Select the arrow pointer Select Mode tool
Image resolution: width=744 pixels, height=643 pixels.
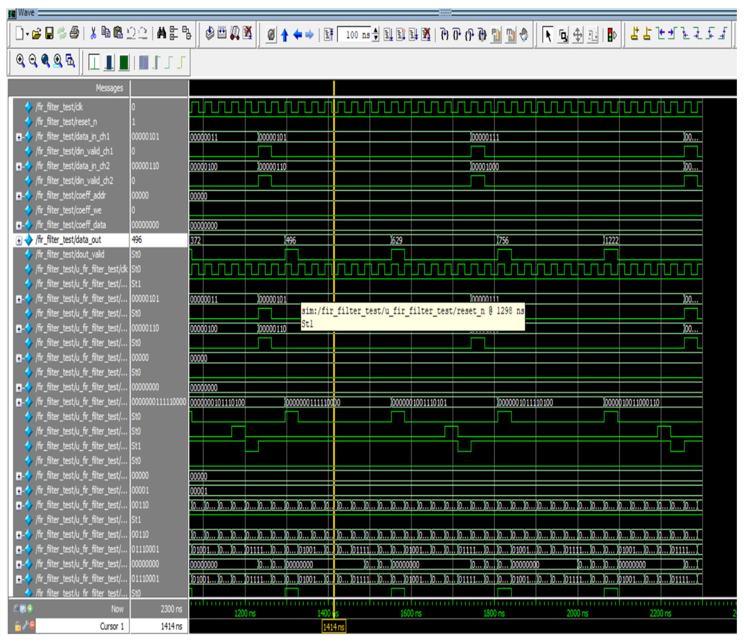point(548,35)
